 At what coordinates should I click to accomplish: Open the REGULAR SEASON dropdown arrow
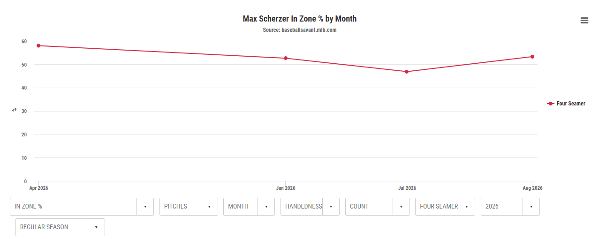coord(96,227)
